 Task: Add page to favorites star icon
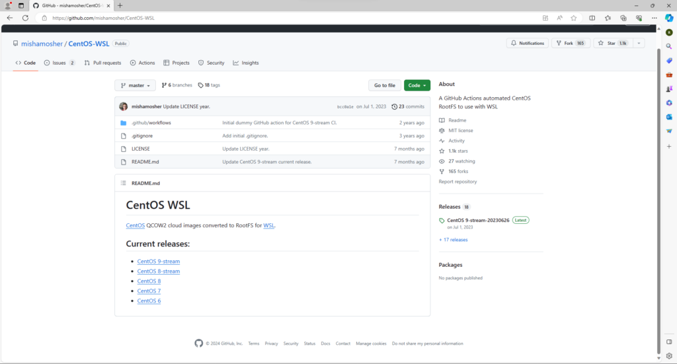(x=573, y=18)
